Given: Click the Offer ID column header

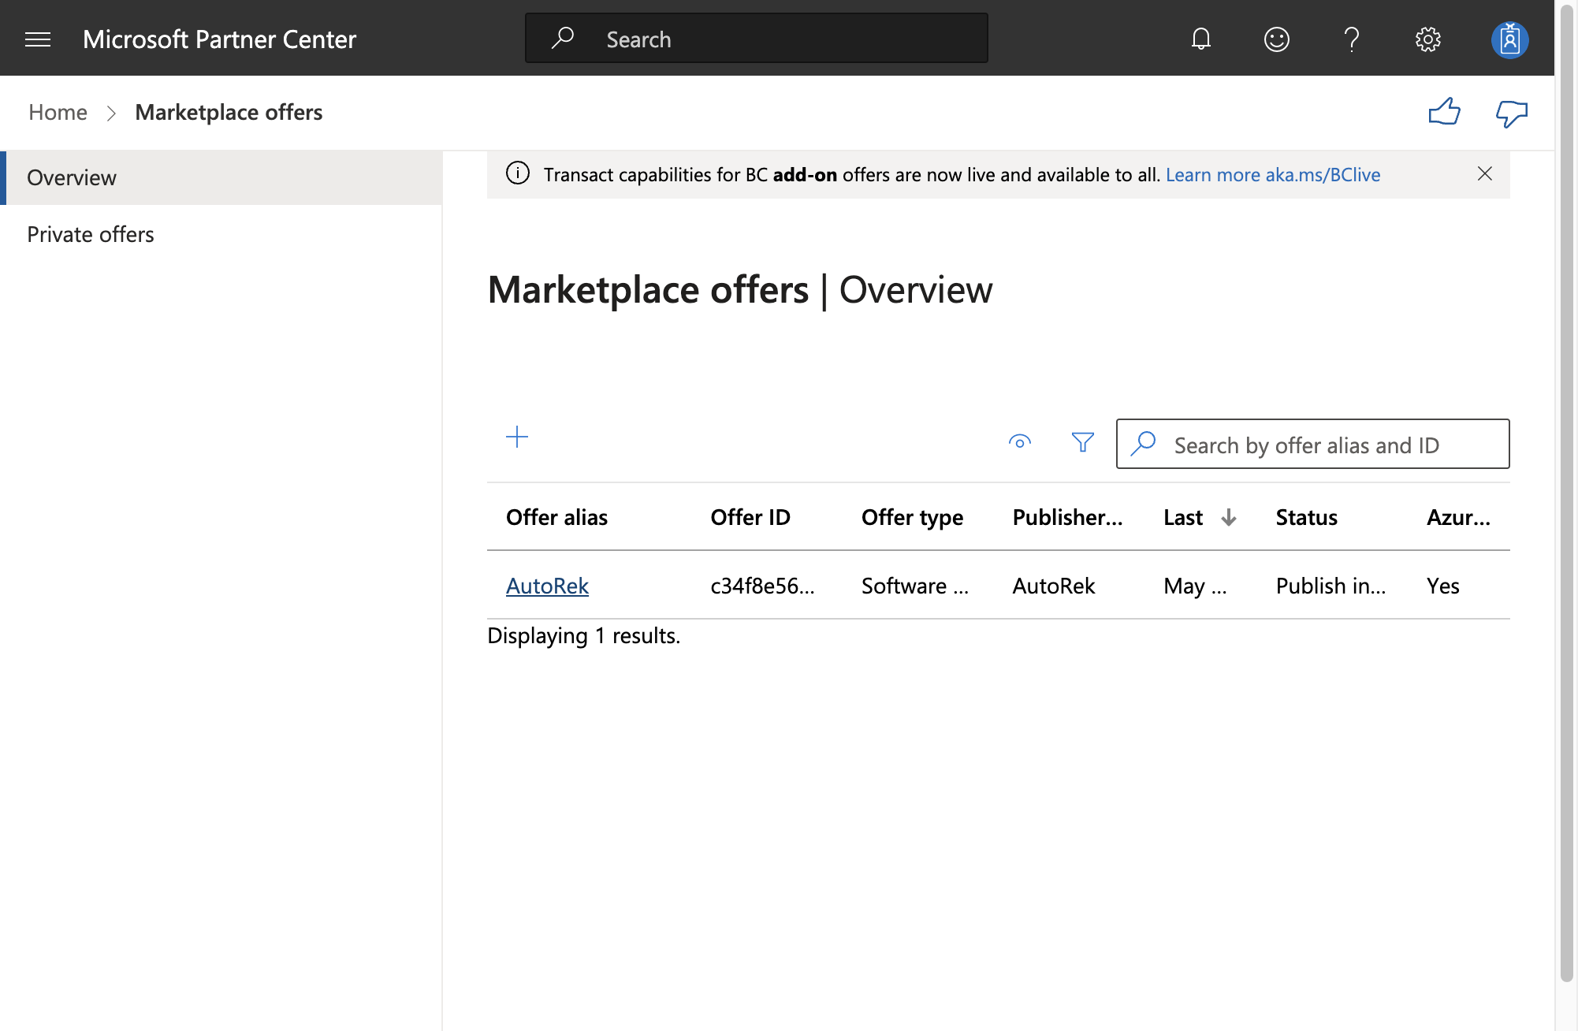Looking at the screenshot, I should click(750, 517).
